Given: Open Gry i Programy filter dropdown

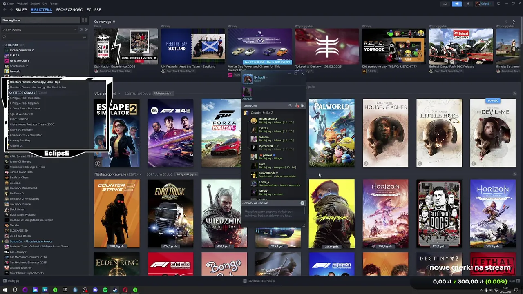Looking at the screenshot, I should click(39, 29).
